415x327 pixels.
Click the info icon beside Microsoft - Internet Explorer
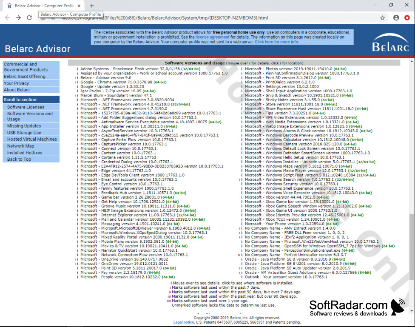point(77,215)
